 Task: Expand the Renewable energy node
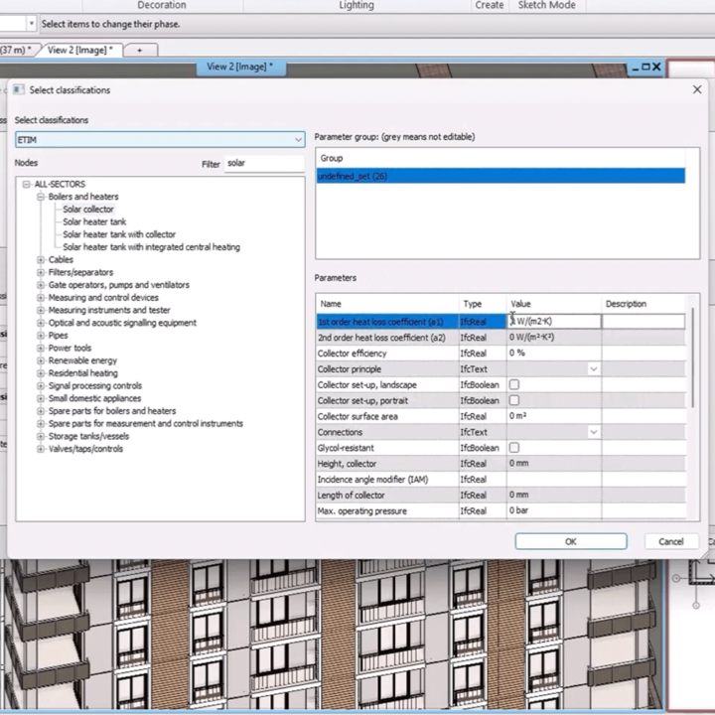coord(41,360)
